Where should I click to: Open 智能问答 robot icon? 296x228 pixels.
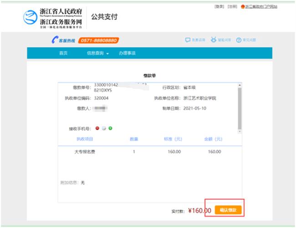pos(213,41)
